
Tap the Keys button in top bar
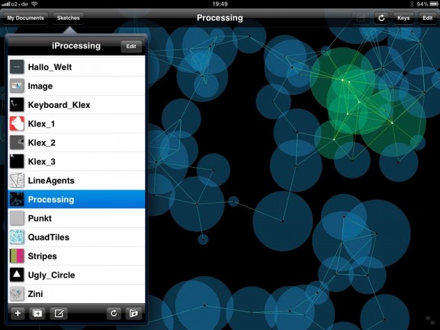point(404,18)
